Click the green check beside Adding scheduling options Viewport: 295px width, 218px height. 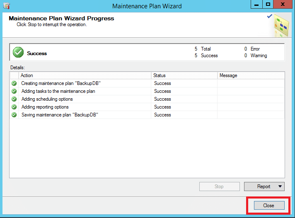(14, 99)
